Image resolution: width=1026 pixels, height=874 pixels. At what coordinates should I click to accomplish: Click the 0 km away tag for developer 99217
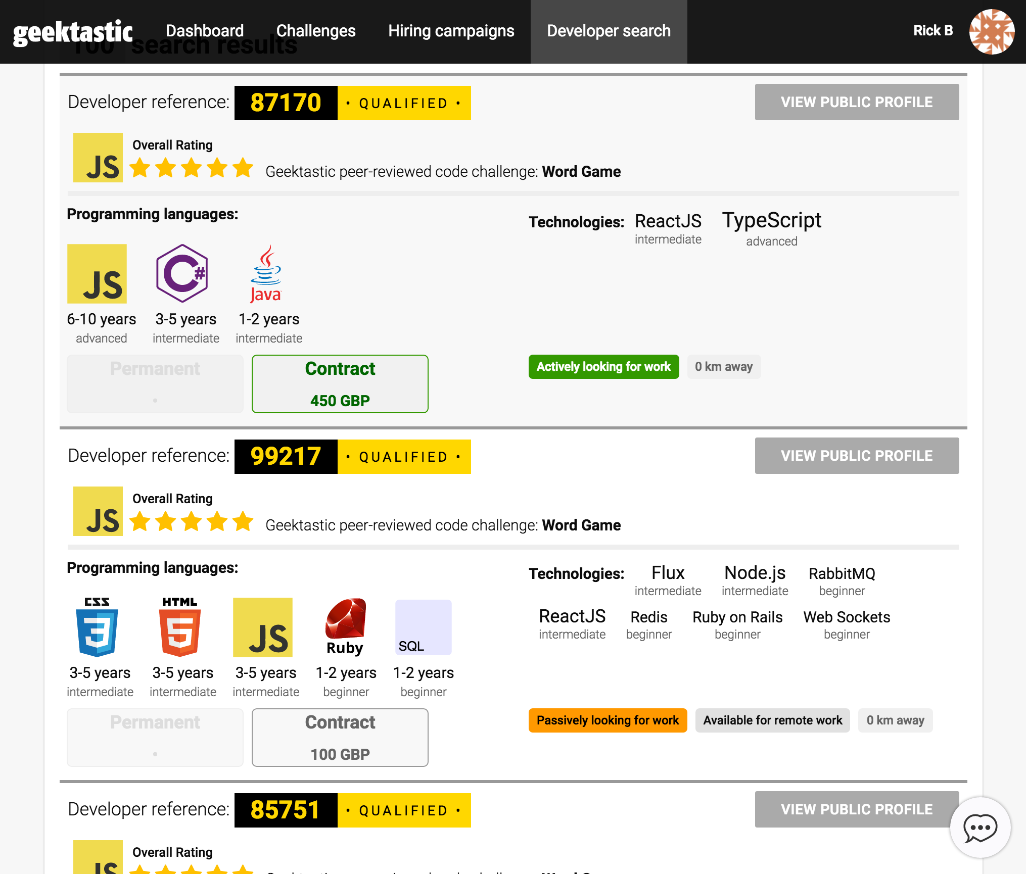[x=896, y=720]
